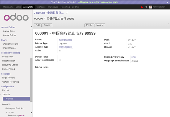This screenshot has height=117, width=170.
Task: Open the Messaging top menu
Action: pyautogui.click(x=8, y=7)
